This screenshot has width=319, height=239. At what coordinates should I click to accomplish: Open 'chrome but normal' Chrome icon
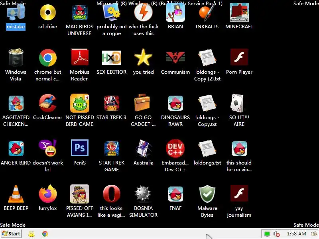[48, 58]
